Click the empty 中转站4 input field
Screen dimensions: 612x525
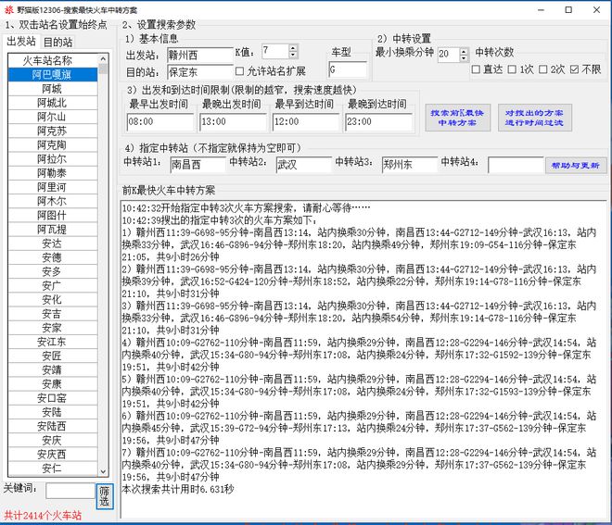pyautogui.click(x=516, y=165)
